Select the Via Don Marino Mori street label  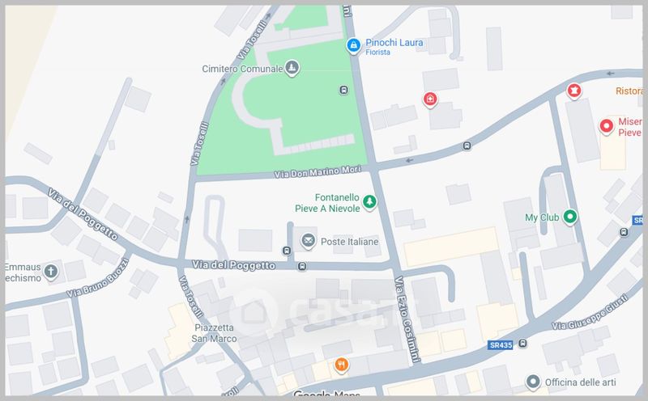pyautogui.click(x=318, y=171)
